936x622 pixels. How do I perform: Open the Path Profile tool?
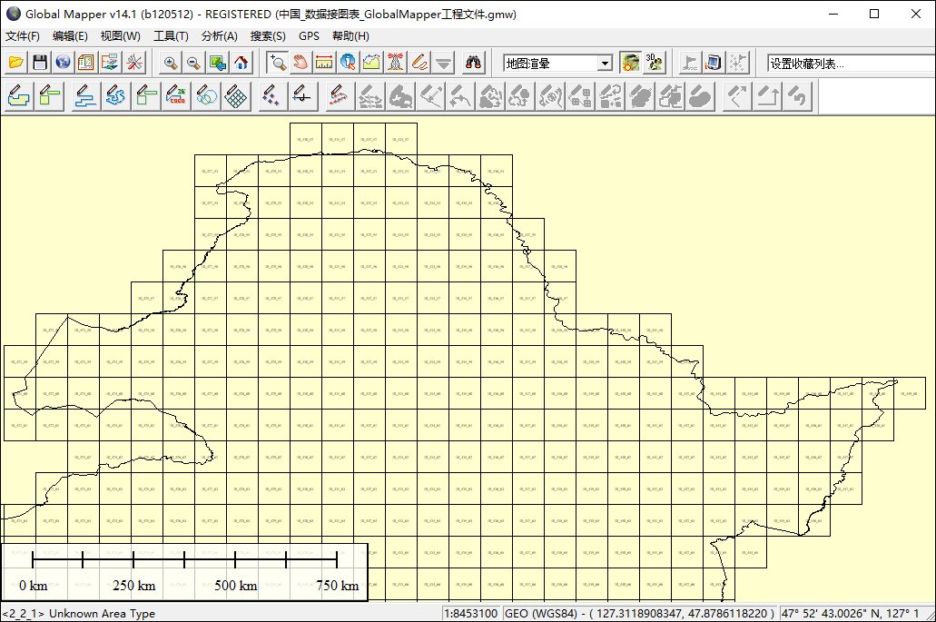point(371,63)
